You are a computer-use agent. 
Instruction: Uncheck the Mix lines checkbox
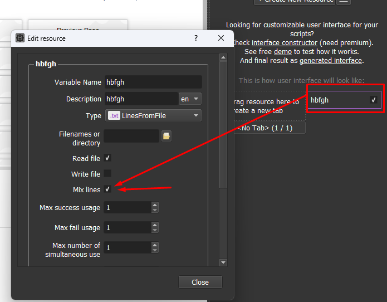pyautogui.click(x=107, y=189)
